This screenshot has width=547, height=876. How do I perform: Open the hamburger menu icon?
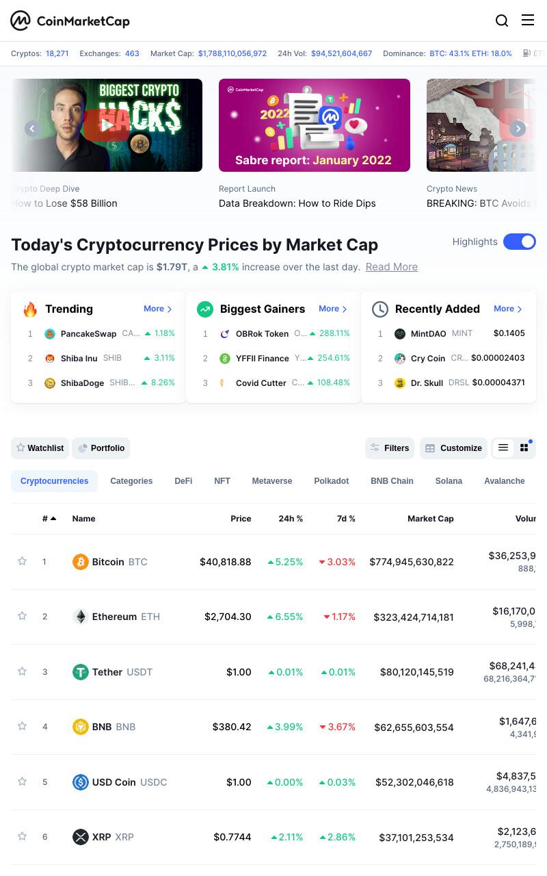(x=528, y=20)
